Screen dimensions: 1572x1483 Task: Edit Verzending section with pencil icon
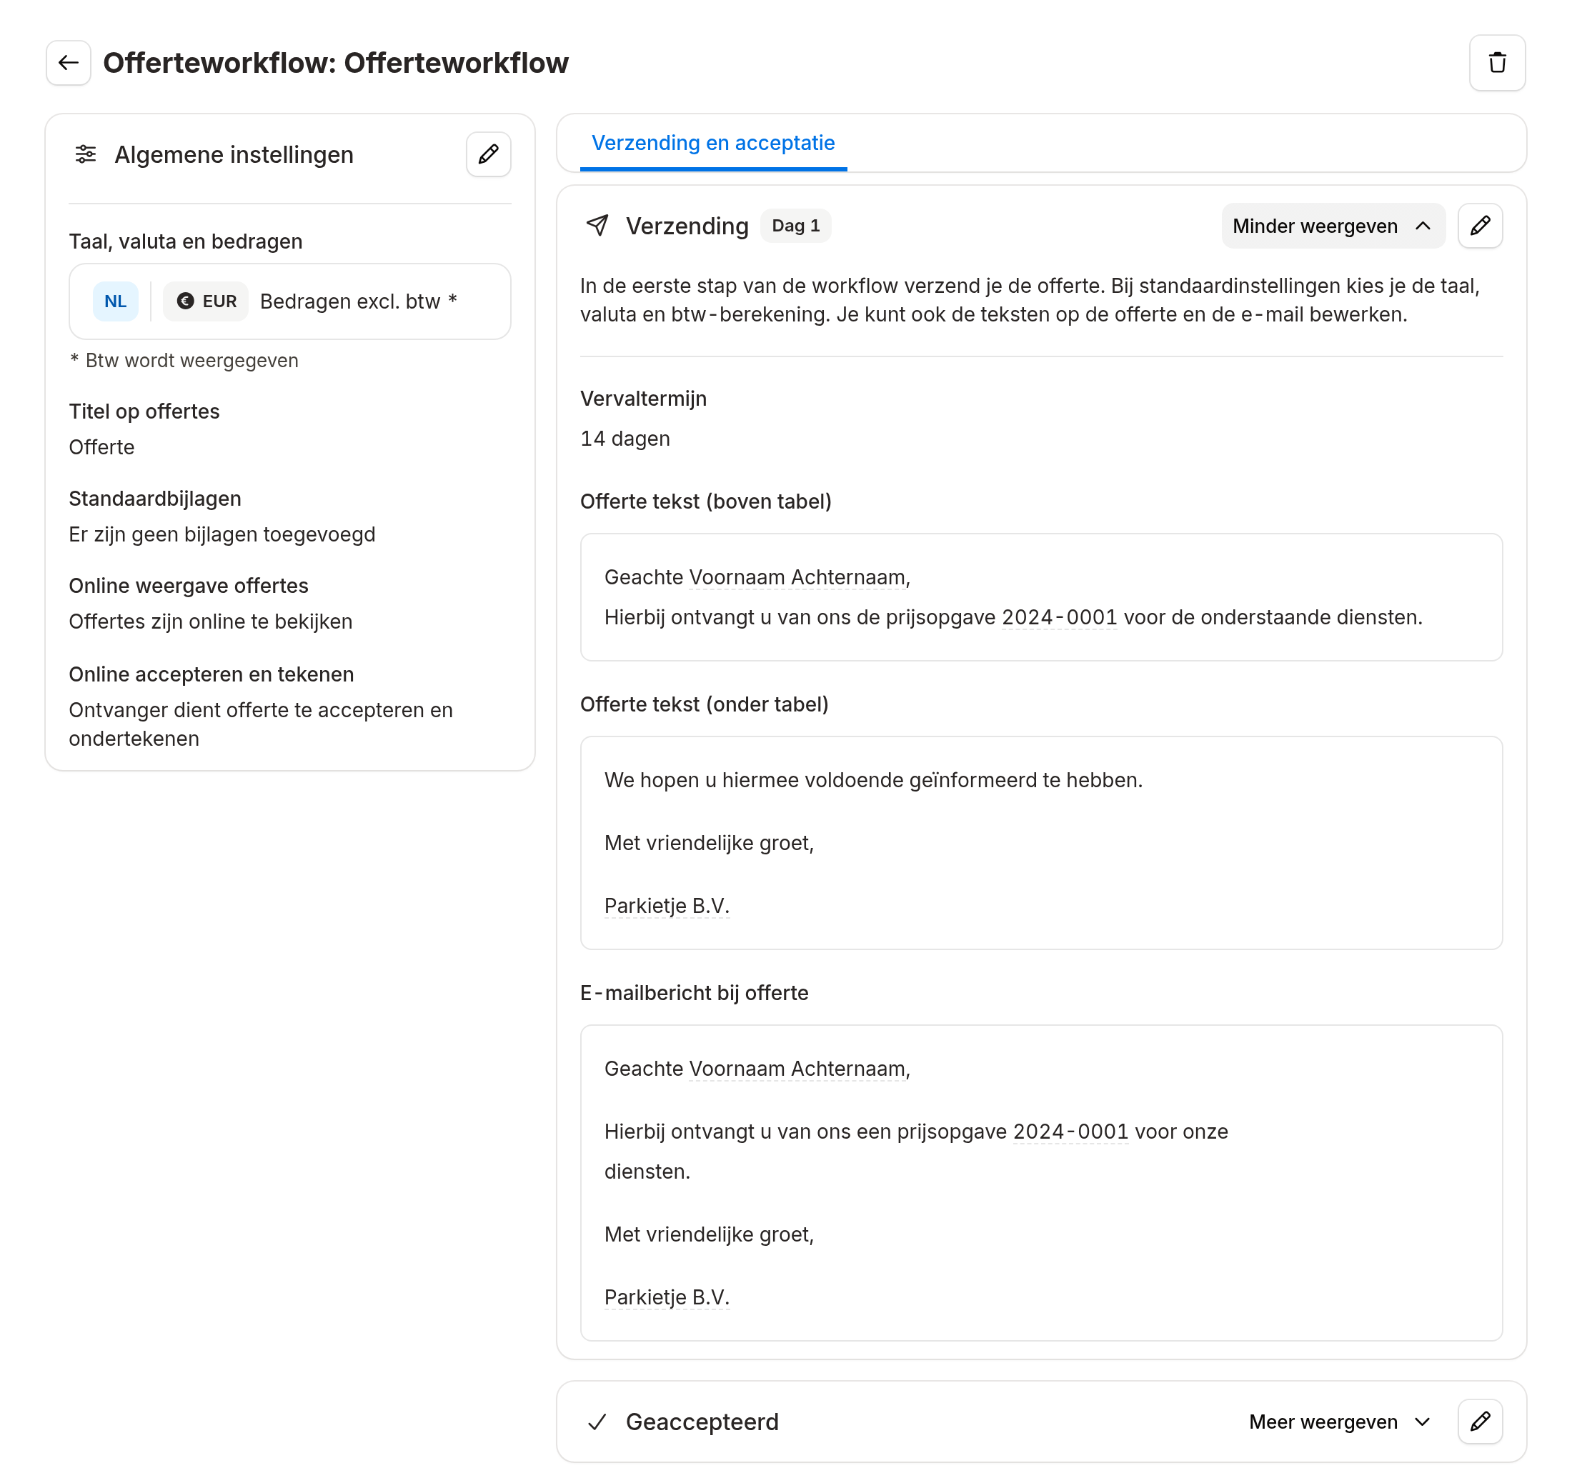click(1480, 226)
